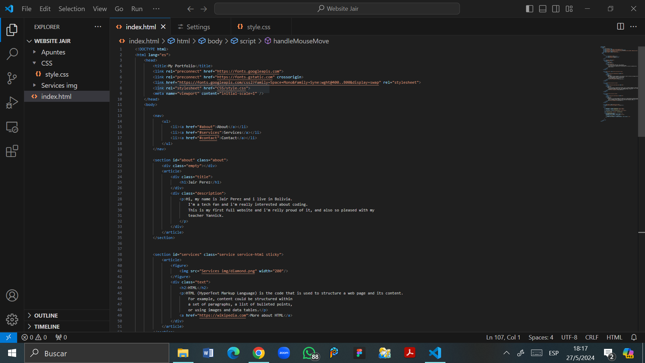Switch to the style.css tab

coord(258,27)
